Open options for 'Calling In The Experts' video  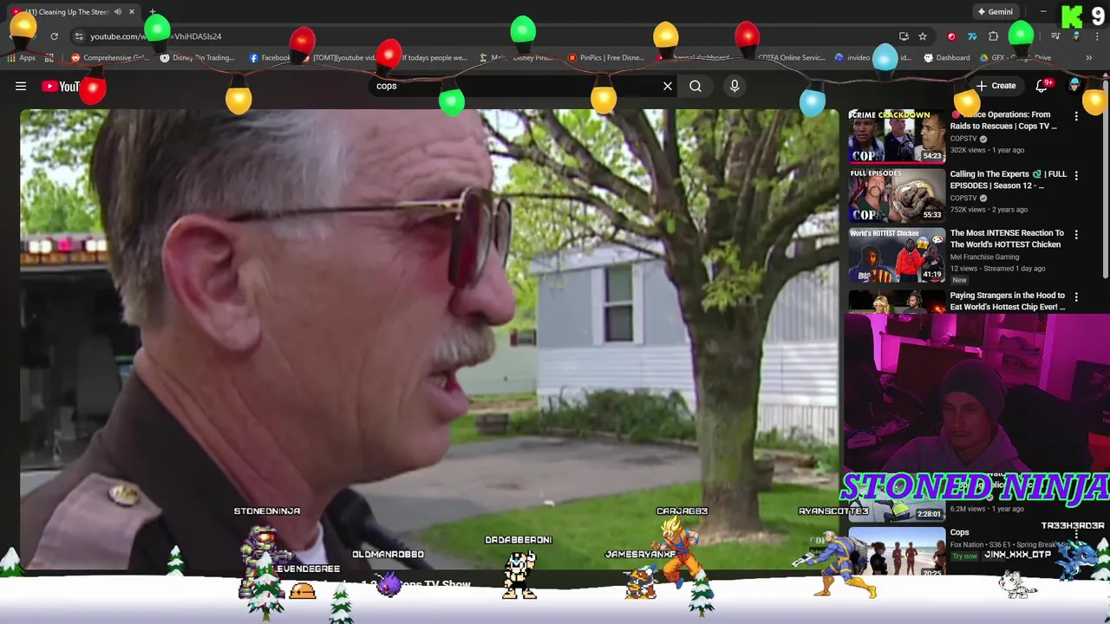1076,175
